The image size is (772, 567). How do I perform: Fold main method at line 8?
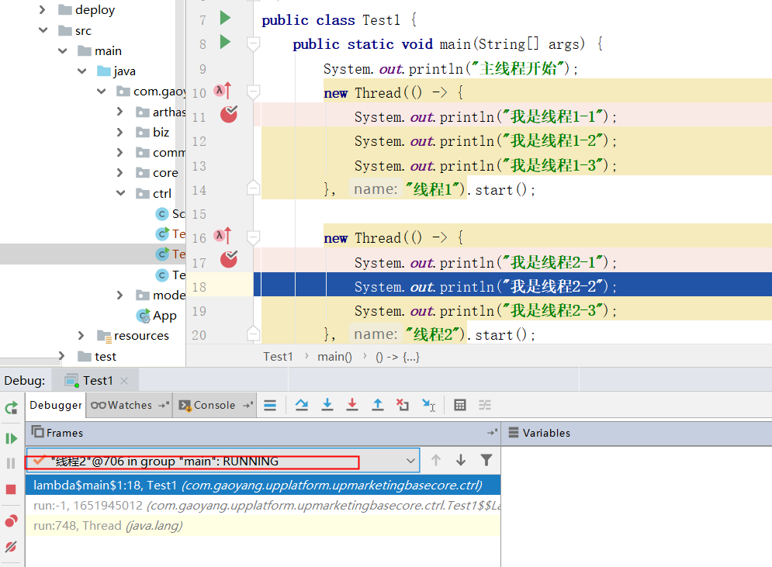(x=253, y=43)
